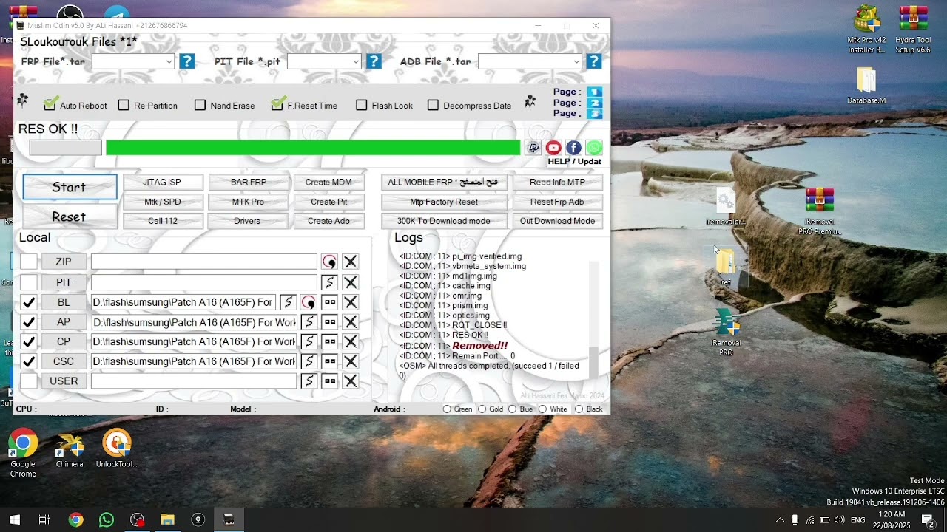
Task: Untick the CSC row checkbox
Action: pyautogui.click(x=28, y=361)
